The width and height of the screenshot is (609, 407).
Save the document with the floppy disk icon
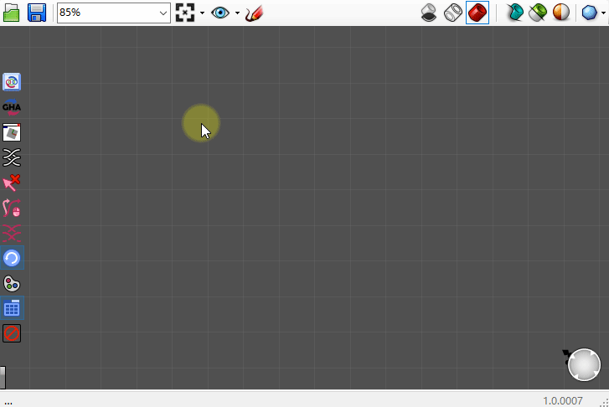coord(37,13)
